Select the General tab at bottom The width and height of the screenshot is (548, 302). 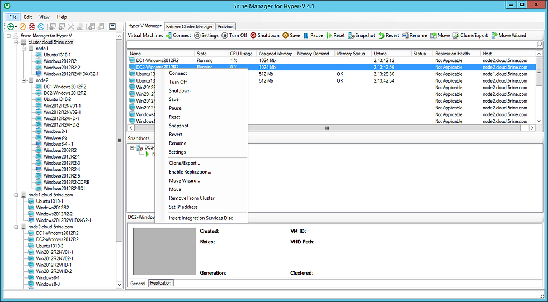[x=138, y=283]
